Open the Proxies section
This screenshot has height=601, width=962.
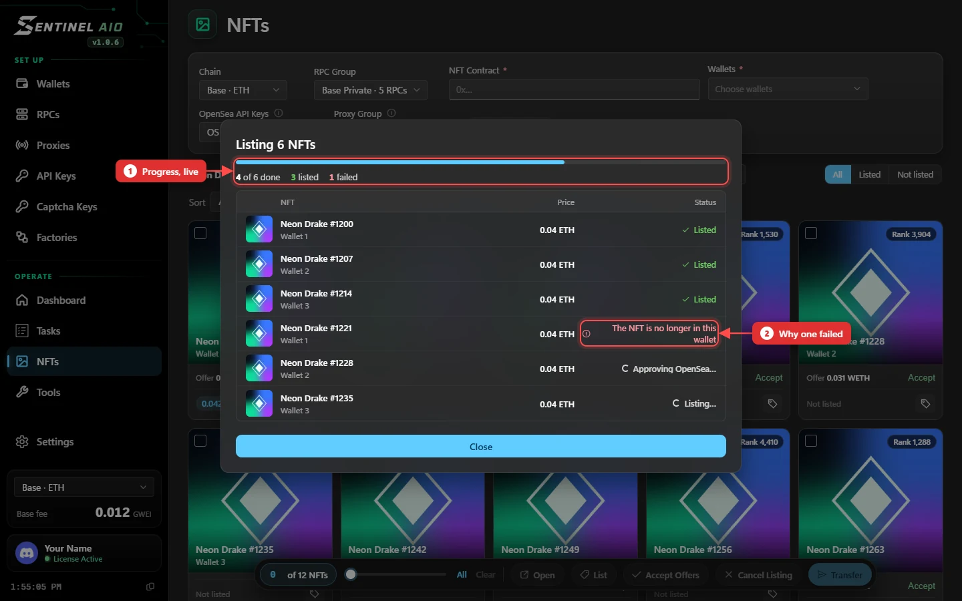coord(84,146)
